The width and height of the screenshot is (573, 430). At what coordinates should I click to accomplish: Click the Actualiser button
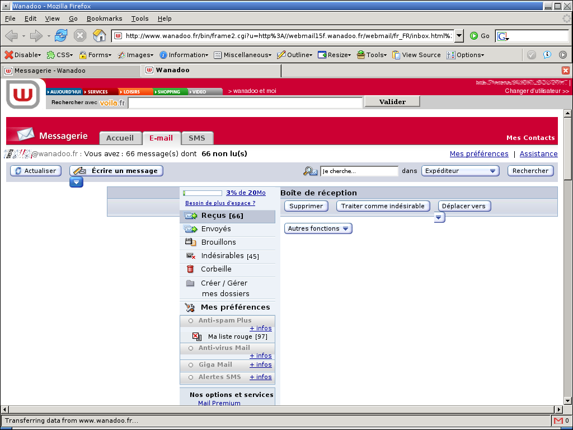36,171
